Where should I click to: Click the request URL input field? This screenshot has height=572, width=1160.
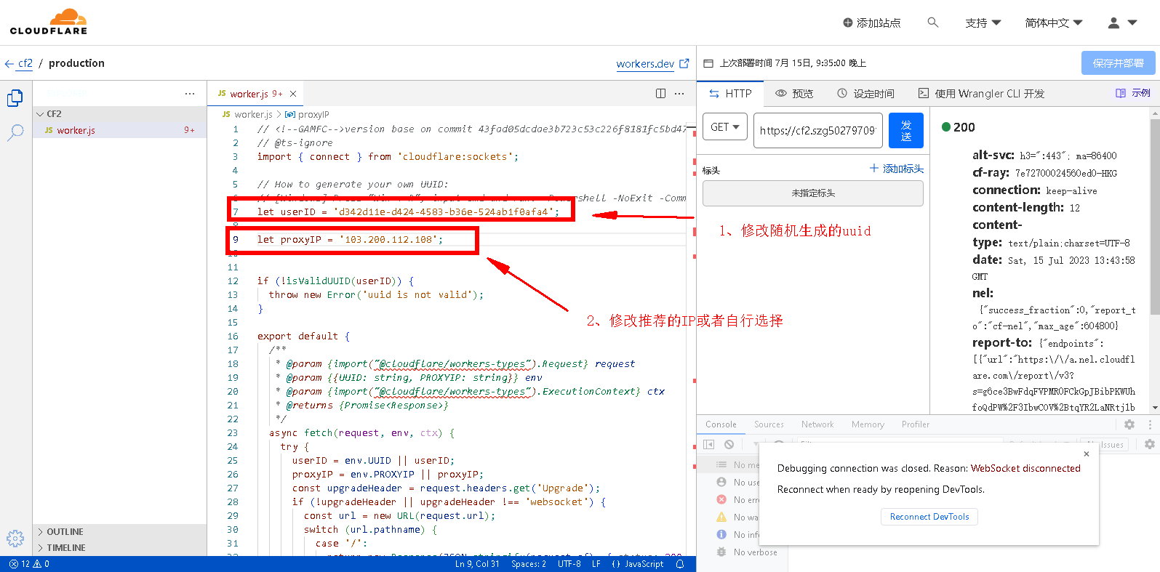point(818,130)
